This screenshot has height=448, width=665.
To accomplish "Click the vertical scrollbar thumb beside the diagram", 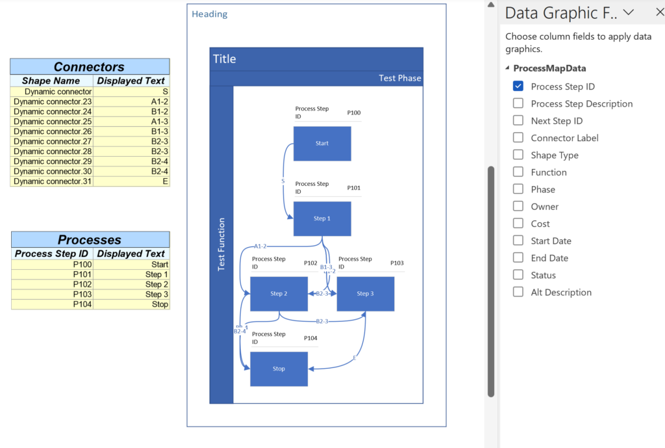I will click(x=491, y=281).
